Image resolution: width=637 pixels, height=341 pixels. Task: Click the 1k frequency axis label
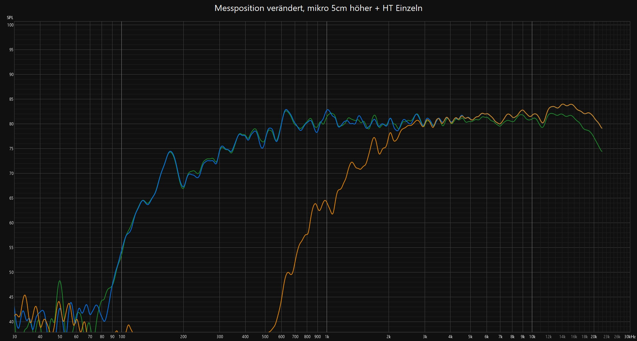click(327, 337)
